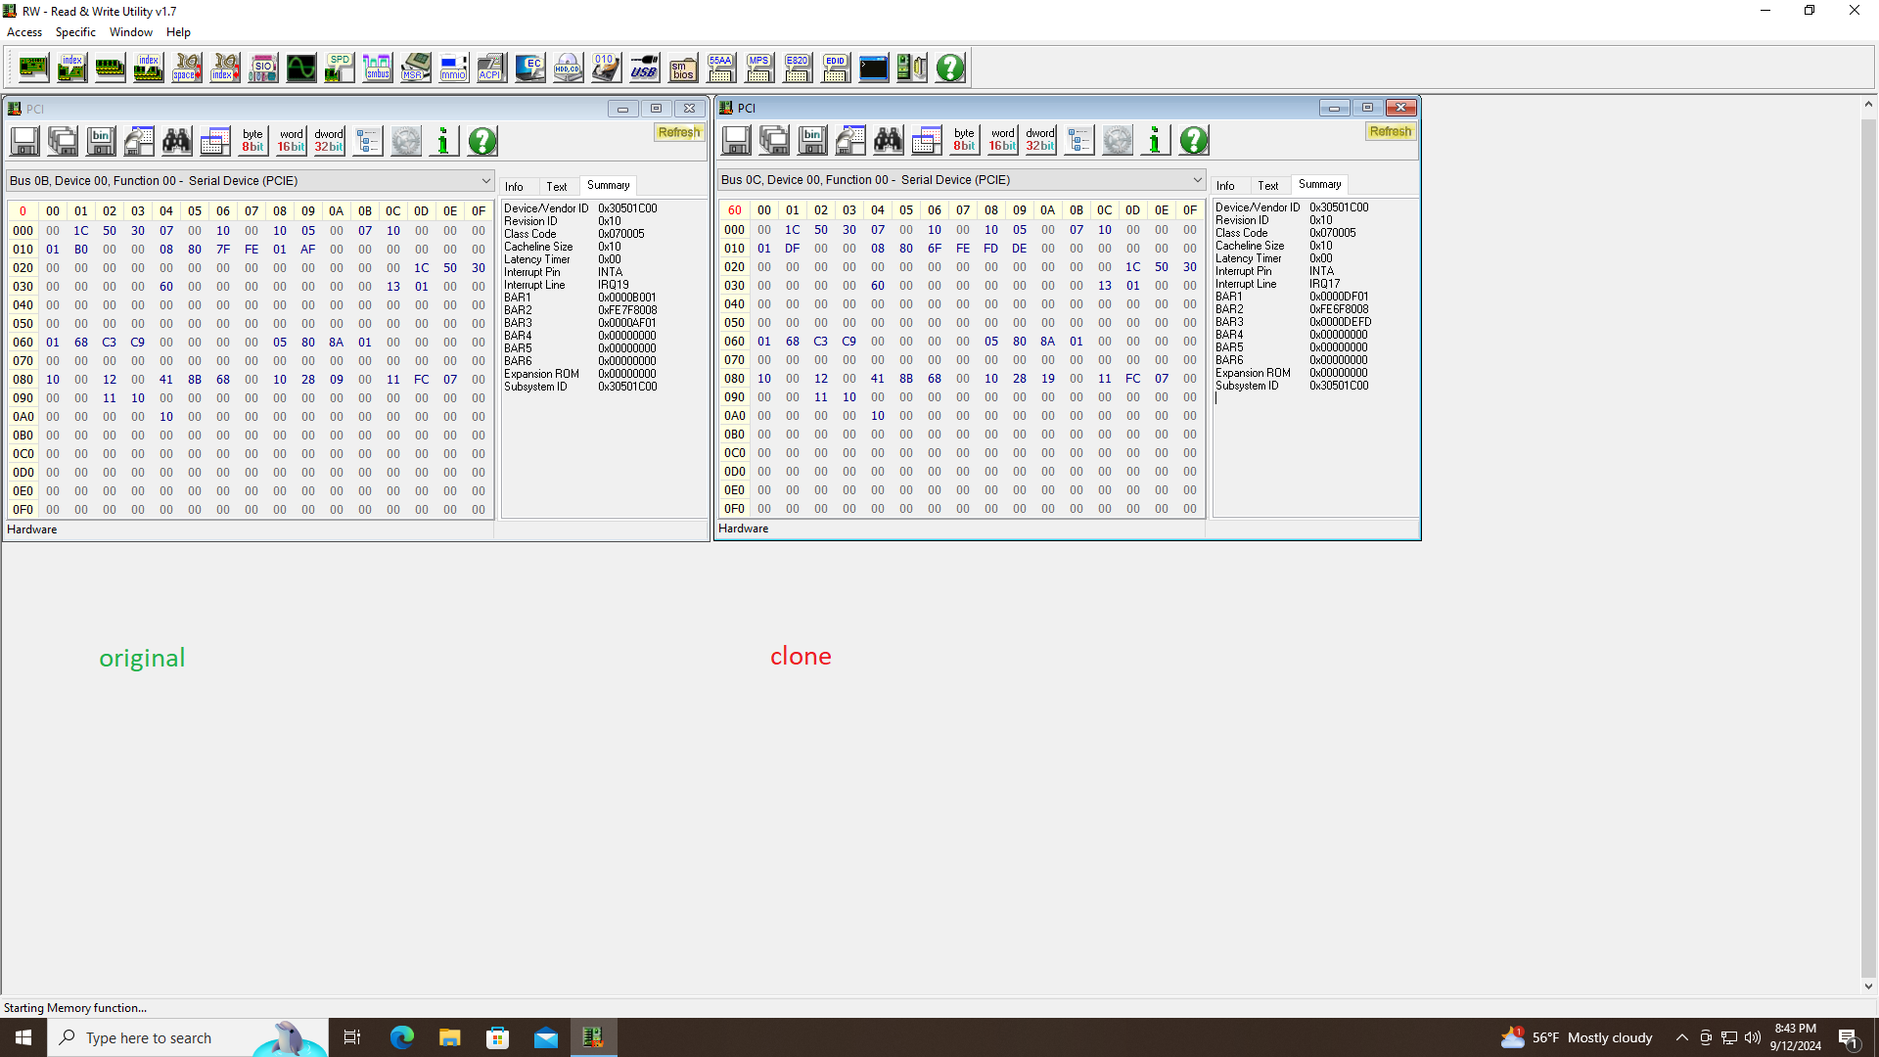Click the Super IO toolbar icon
Image resolution: width=1879 pixels, height=1057 pixels.
click(x=262, y=68)
